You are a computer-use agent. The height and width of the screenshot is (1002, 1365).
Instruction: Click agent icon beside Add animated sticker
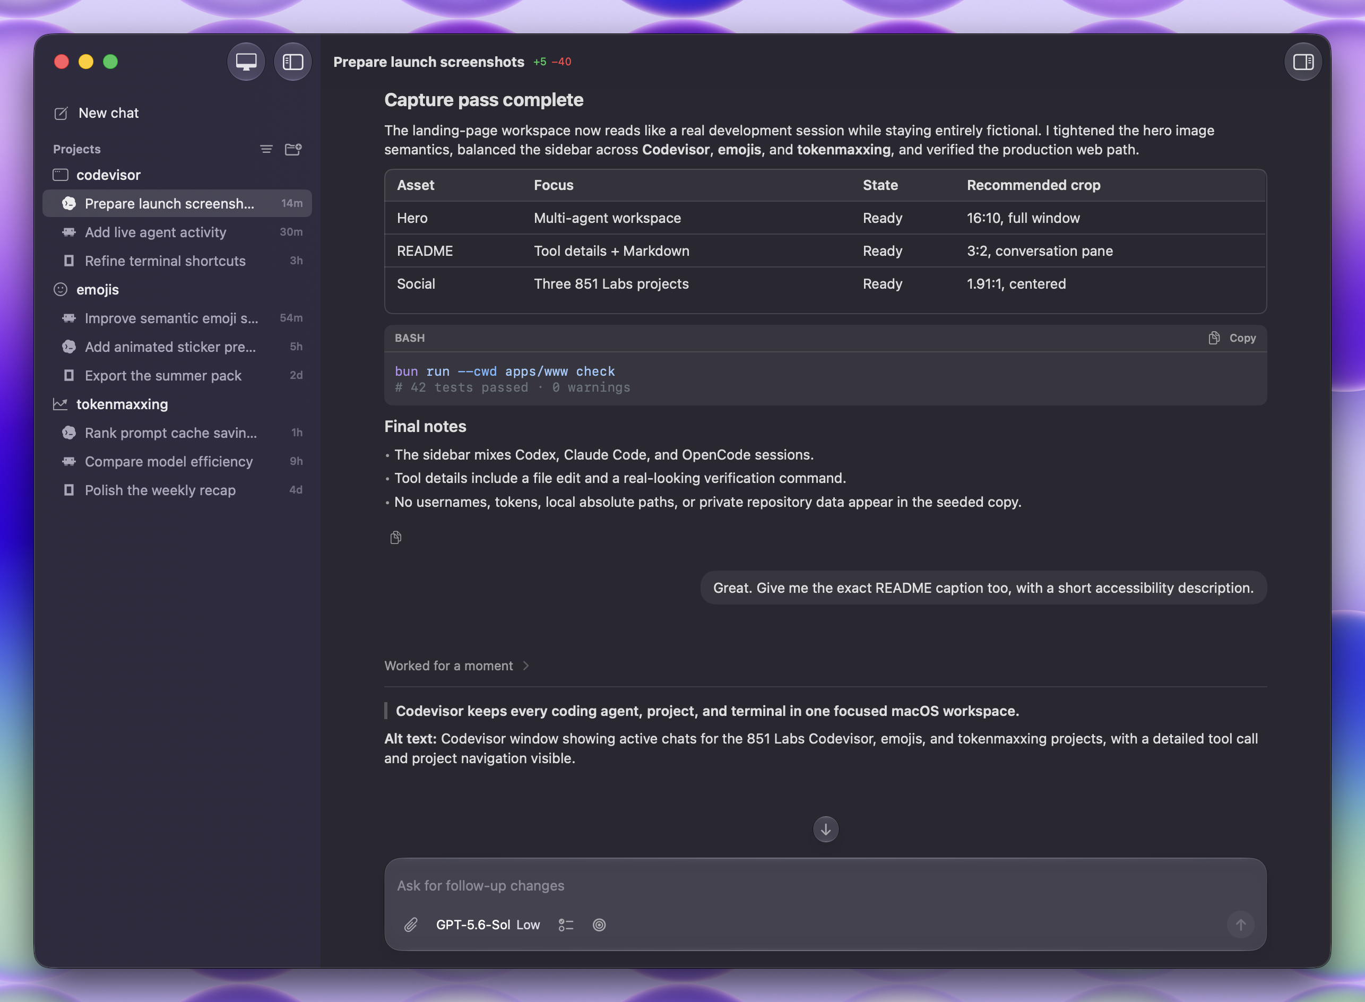tap(69, 347)
